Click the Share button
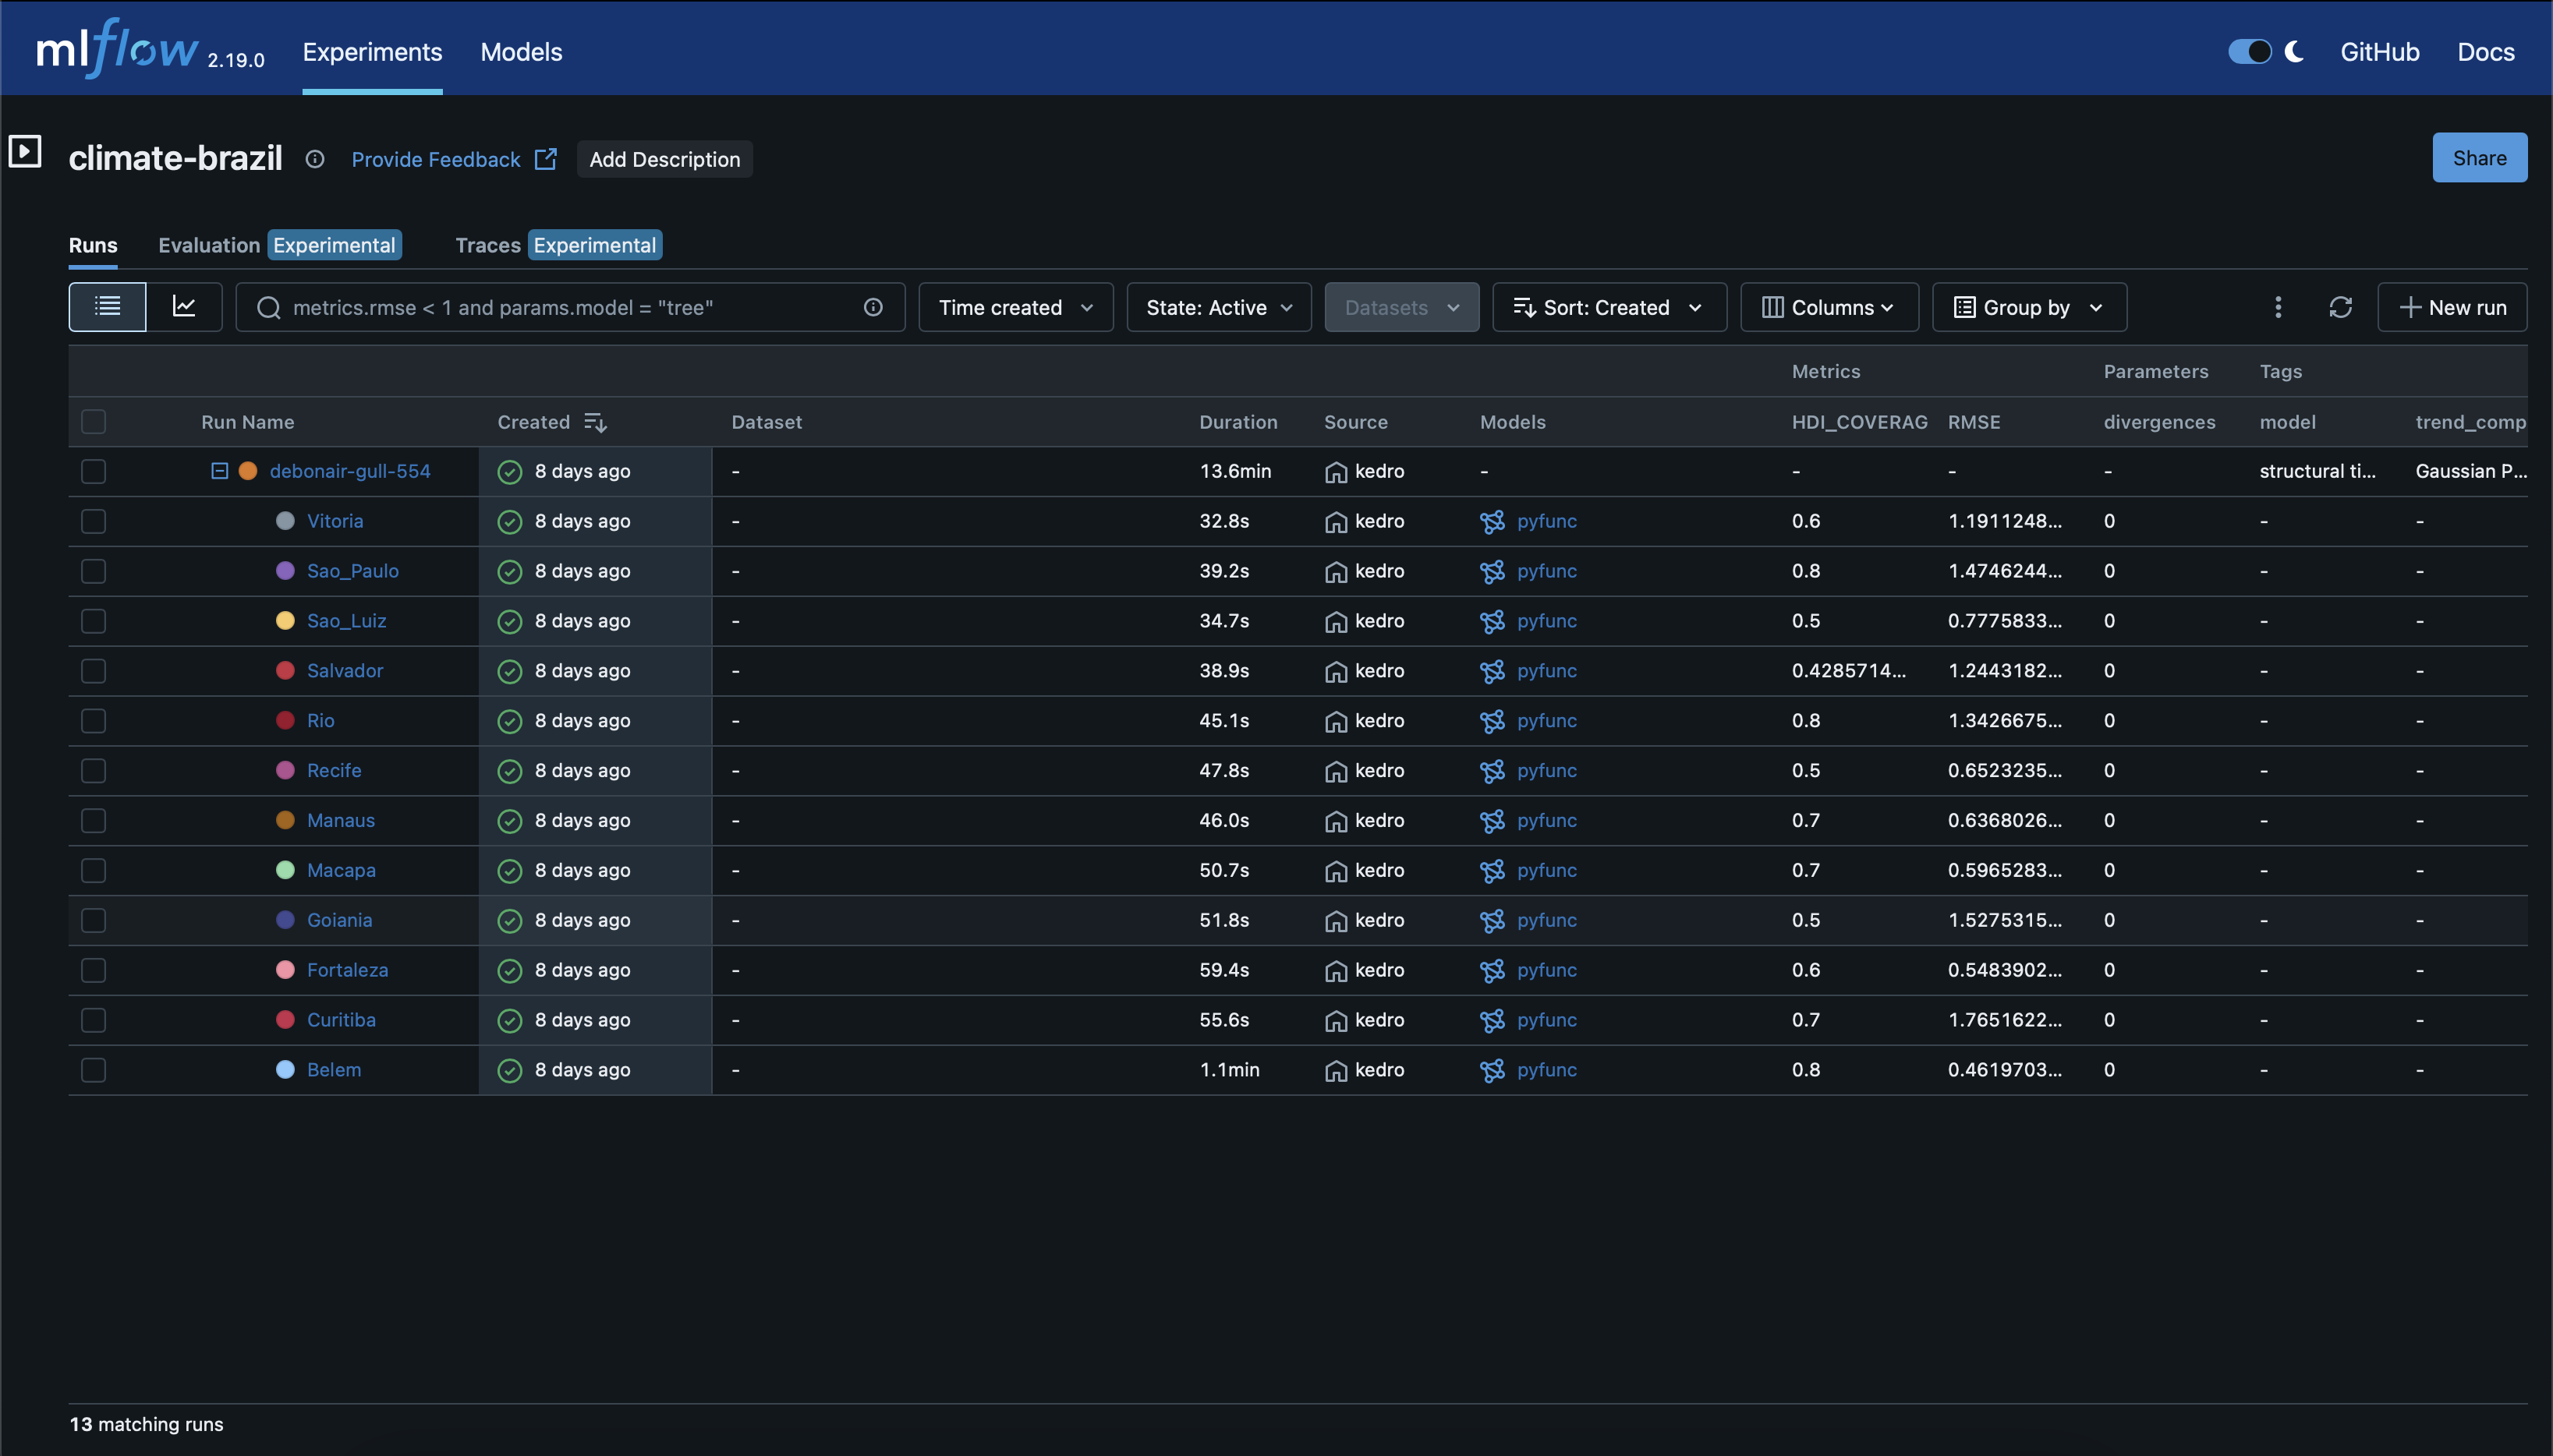Image resolution: width=2553 pixels, height=1456 pixels. point(2479,158)
